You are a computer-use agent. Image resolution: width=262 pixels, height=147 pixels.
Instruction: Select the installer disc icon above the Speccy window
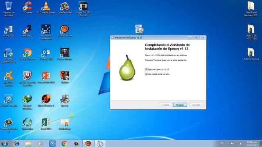[x=139, y=29]
